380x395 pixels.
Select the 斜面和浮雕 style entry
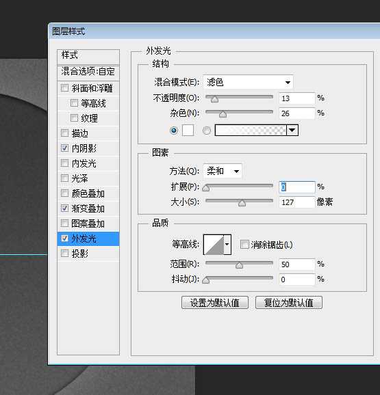(x=88, y=88)
